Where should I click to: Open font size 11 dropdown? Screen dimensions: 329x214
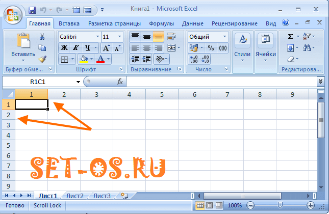click(x=119, y=37)
